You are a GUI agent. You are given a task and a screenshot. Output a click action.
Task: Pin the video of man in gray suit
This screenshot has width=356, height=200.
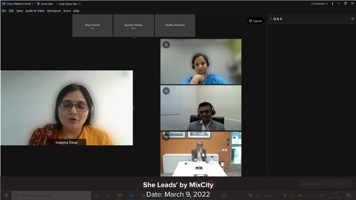166,91
